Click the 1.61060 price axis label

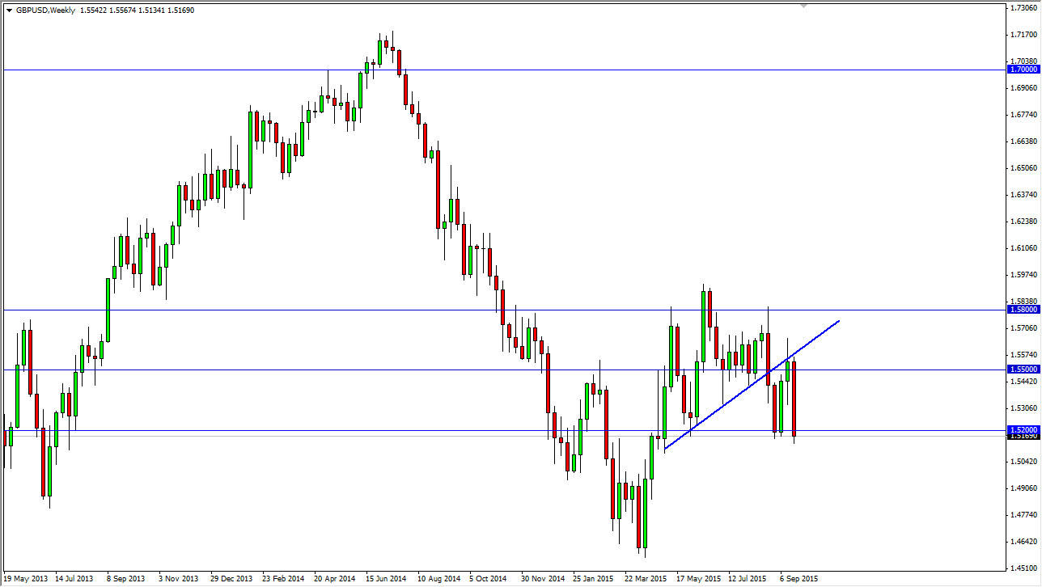point(1024,248)
